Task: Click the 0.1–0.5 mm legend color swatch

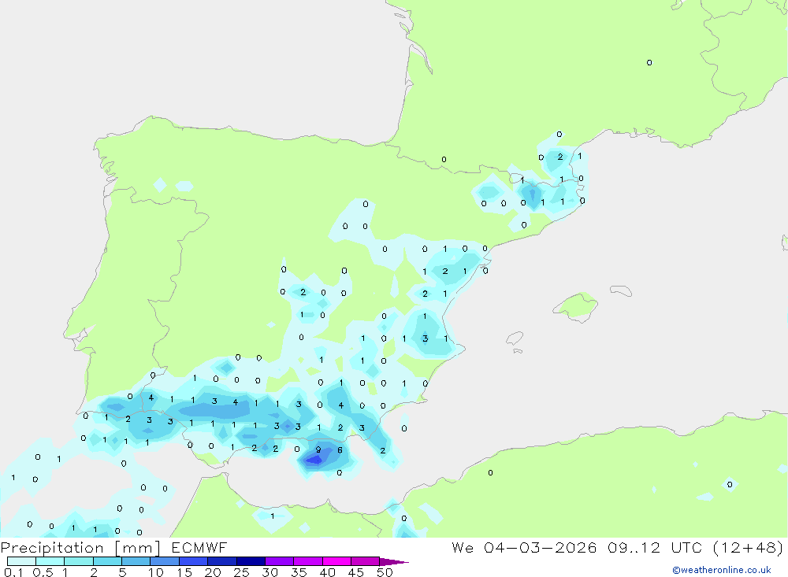Action: tap(21, 561)
